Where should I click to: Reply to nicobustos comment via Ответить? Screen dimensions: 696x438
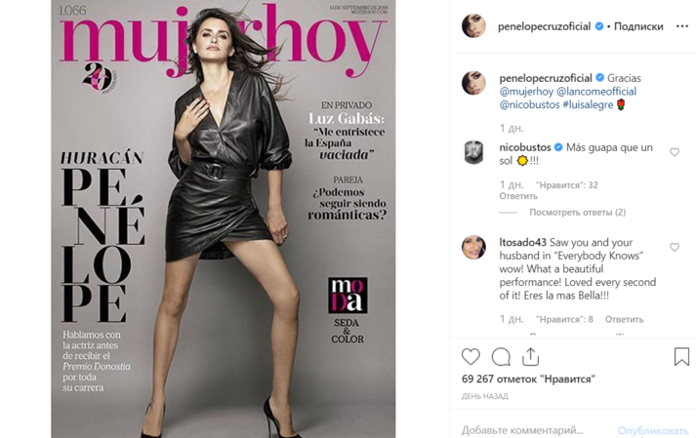518,196
